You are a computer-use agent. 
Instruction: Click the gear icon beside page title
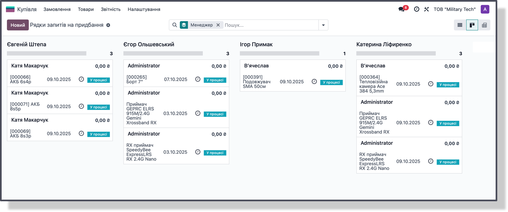pos(108,25)
